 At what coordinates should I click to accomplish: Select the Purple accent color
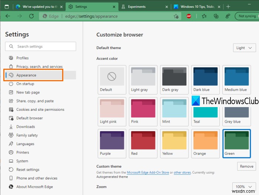pyautogui.click(x=112, y=144)
